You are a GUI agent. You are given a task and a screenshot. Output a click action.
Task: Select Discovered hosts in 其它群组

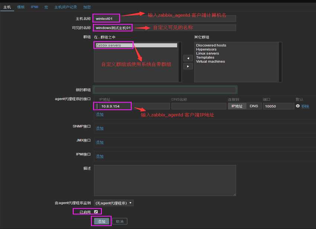click(211, 45)
